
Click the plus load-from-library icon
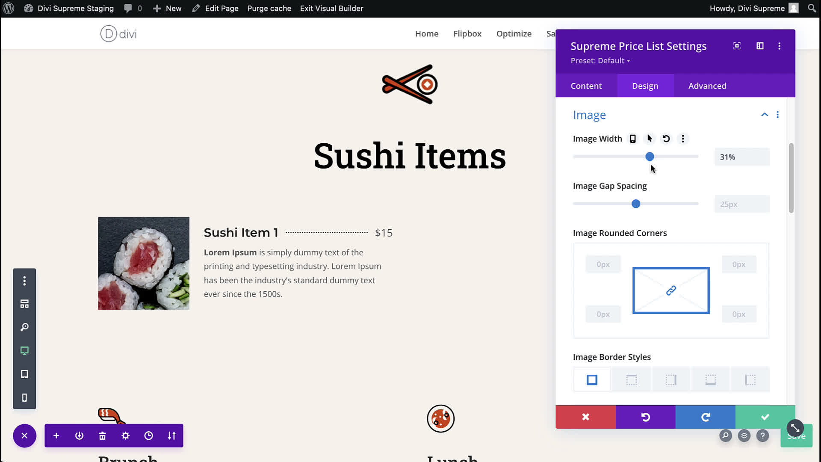point(56,435)
